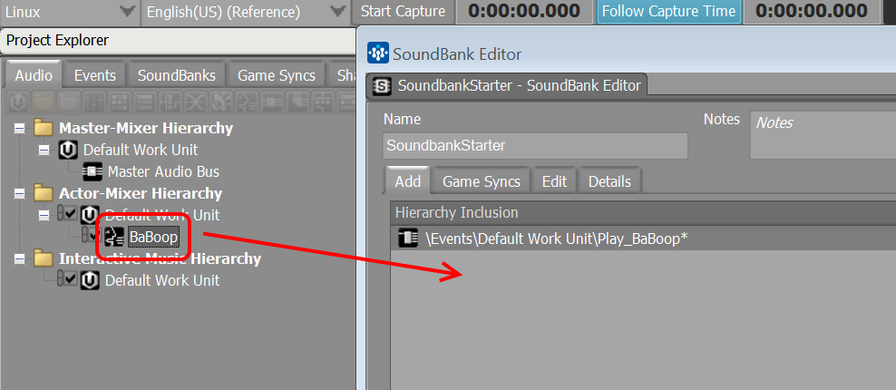The width and height of the screenshot is (896, 390).
Task: Select the Add tab in SoundBank Editor
Action: click(x=408, y=181)
